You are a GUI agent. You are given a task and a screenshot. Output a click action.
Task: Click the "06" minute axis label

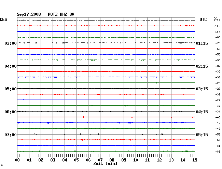(x=88, y=160)
